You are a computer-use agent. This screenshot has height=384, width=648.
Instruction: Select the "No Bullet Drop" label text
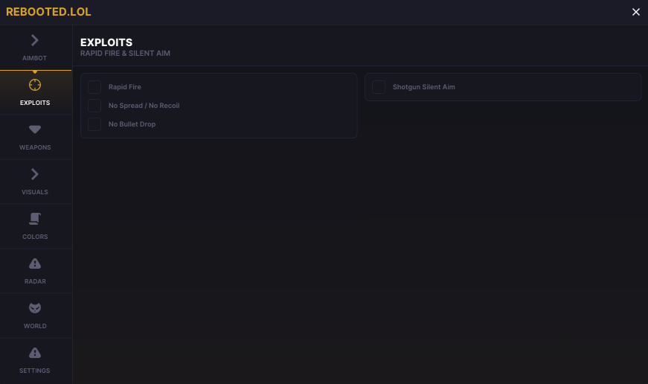point(132,124)
